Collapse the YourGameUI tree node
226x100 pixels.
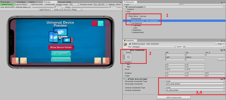pyautogui.click(x=130, y=23)
